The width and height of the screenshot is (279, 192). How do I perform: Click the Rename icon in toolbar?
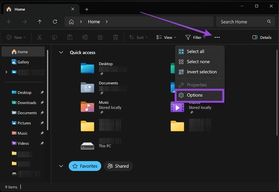pos(85,37)
